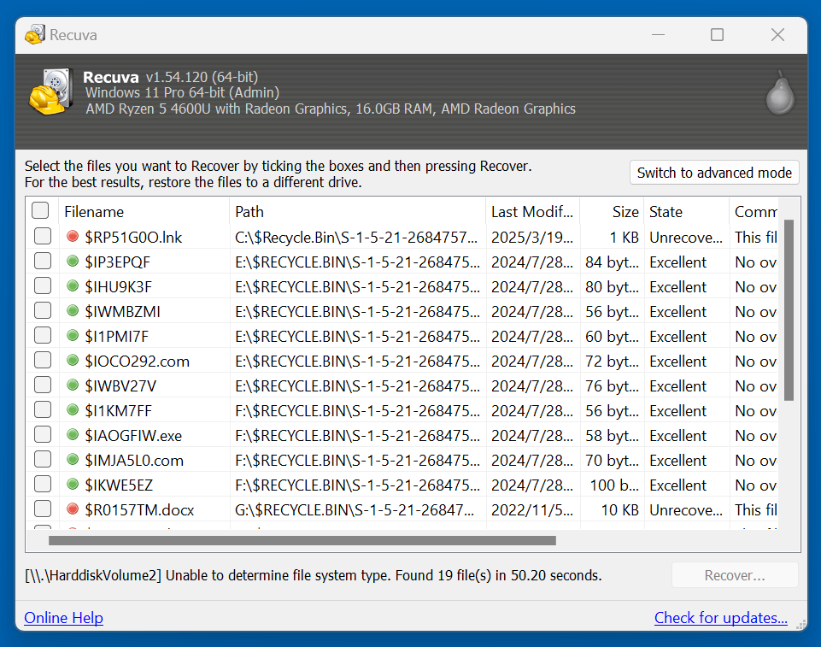
Task: Click the horizontal scrollbar thumb
Action: 302,540
